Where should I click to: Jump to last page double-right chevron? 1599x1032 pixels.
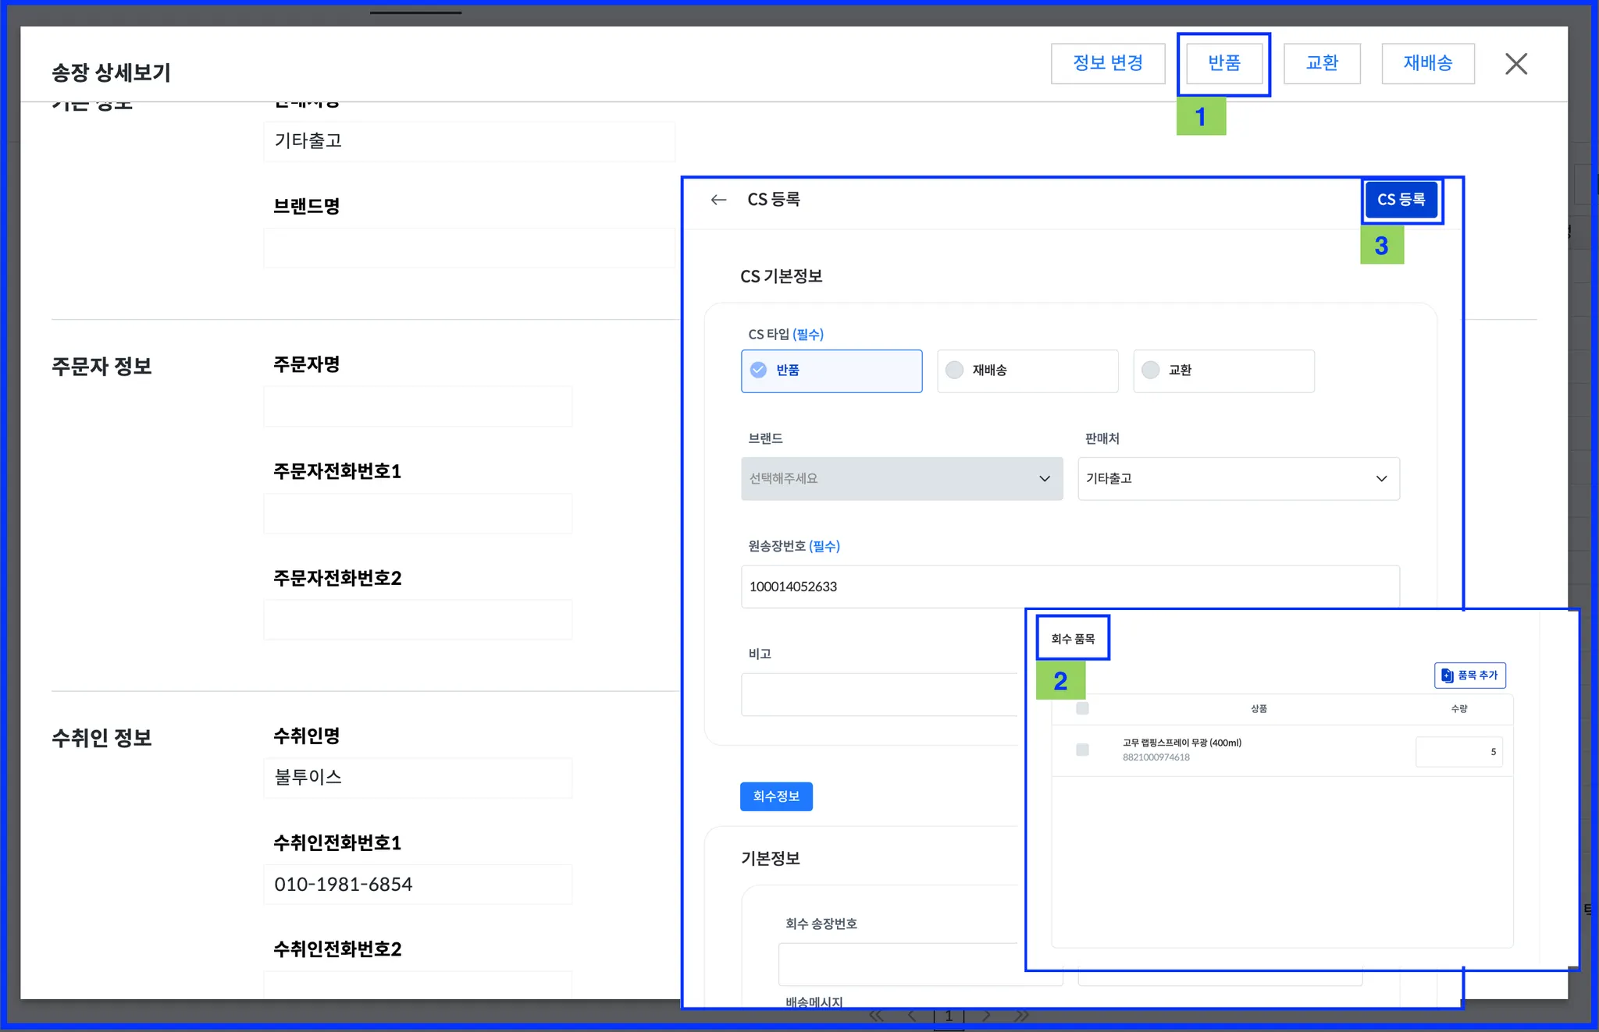coord(1021,1016)
